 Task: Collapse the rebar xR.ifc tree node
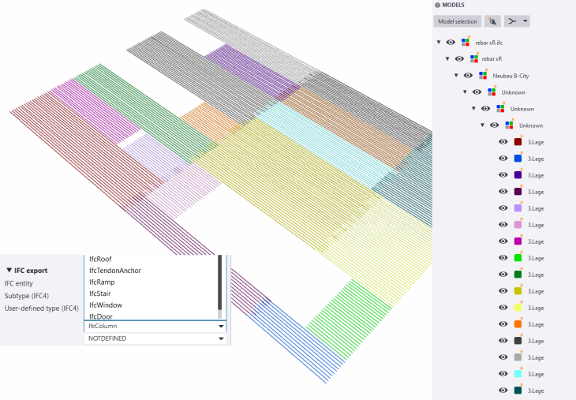click(439, 43)
